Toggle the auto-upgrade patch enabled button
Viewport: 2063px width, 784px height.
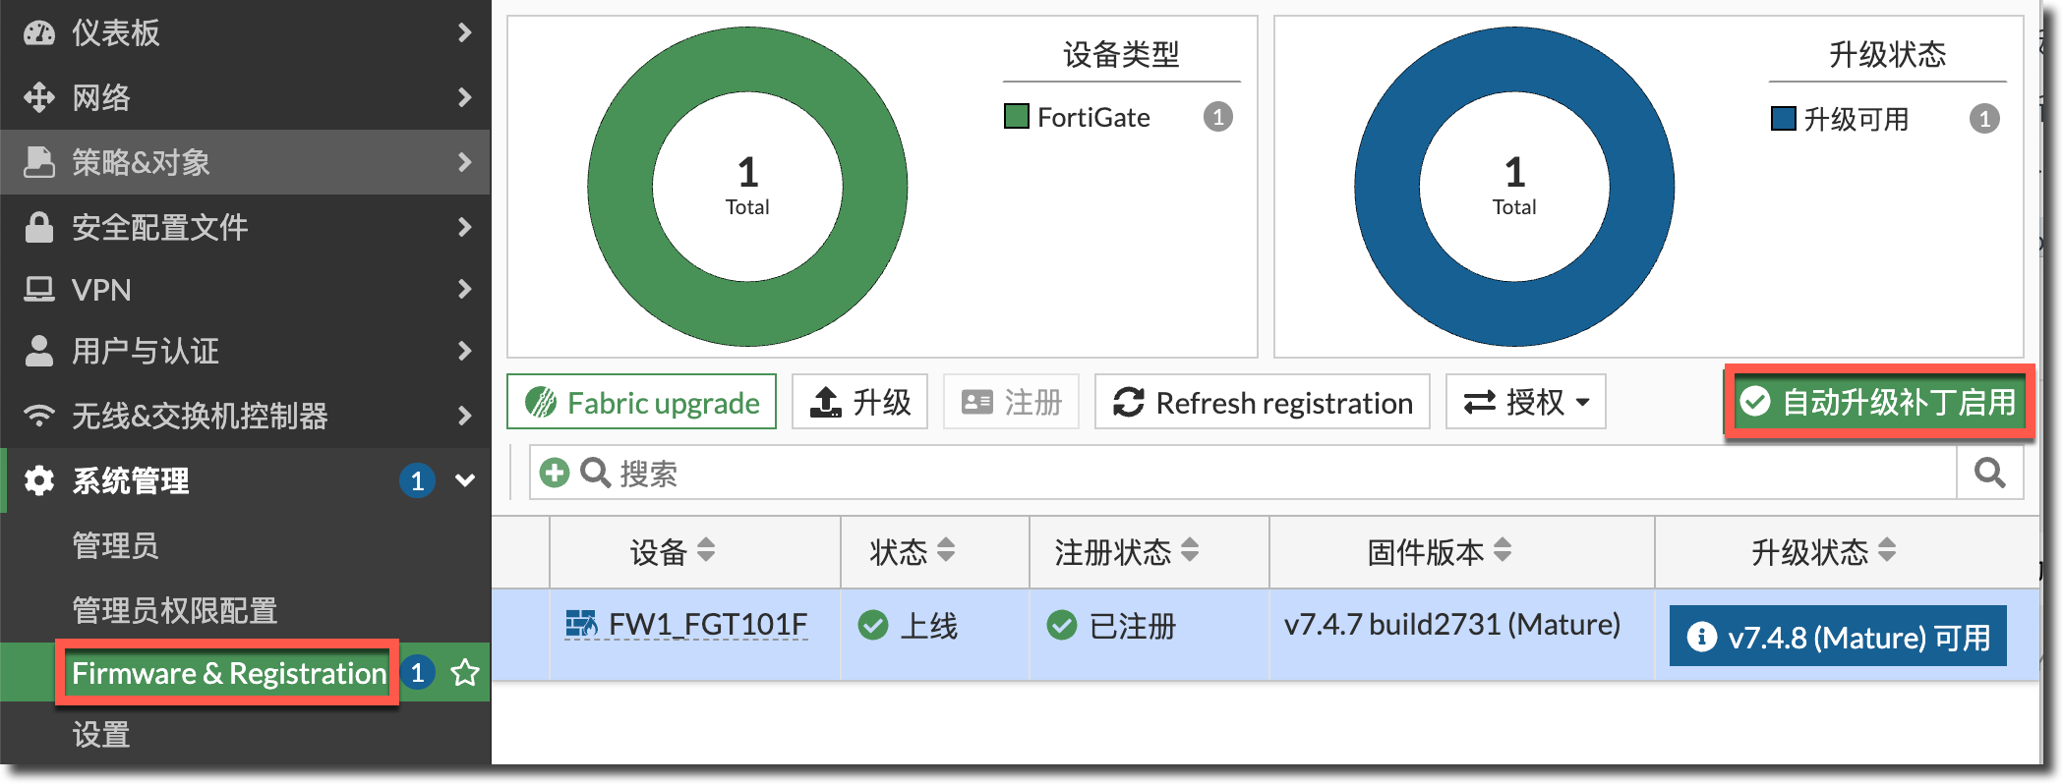click(1878, 402)
